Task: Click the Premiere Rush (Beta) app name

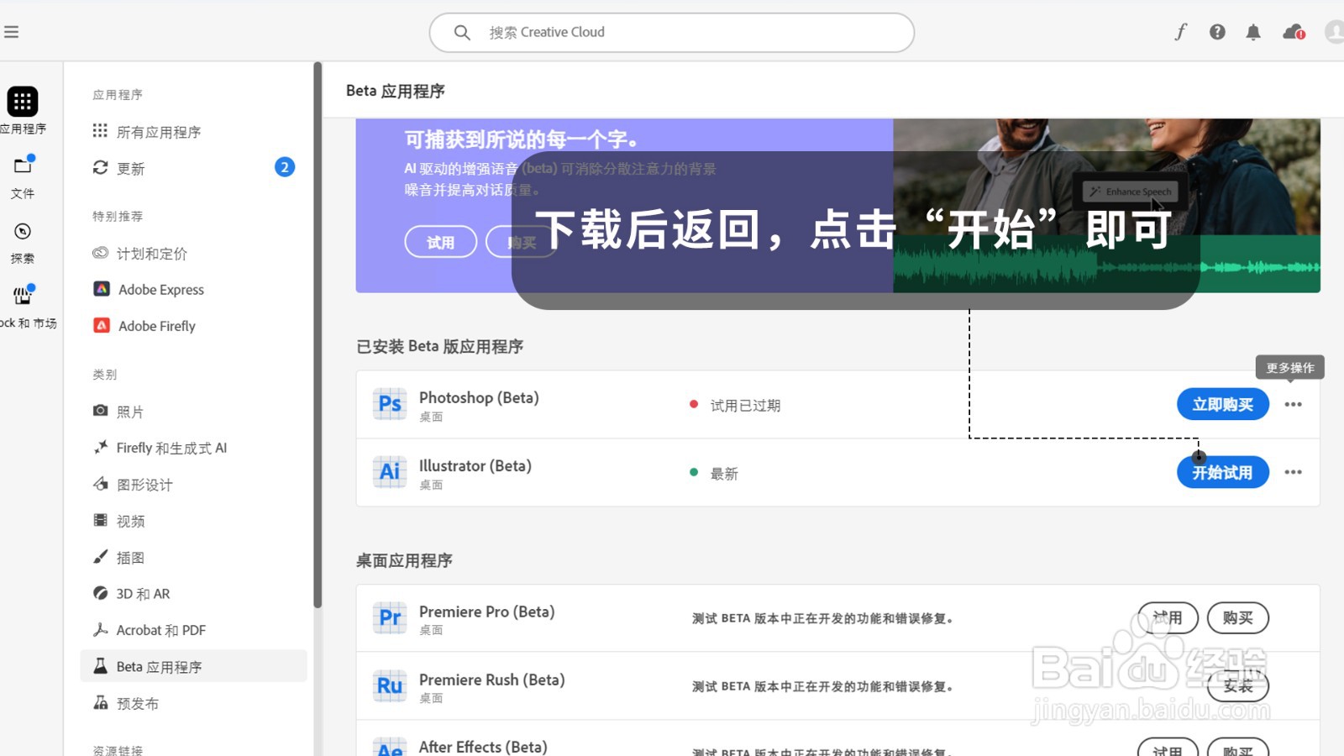Action: tap(492, 680)
